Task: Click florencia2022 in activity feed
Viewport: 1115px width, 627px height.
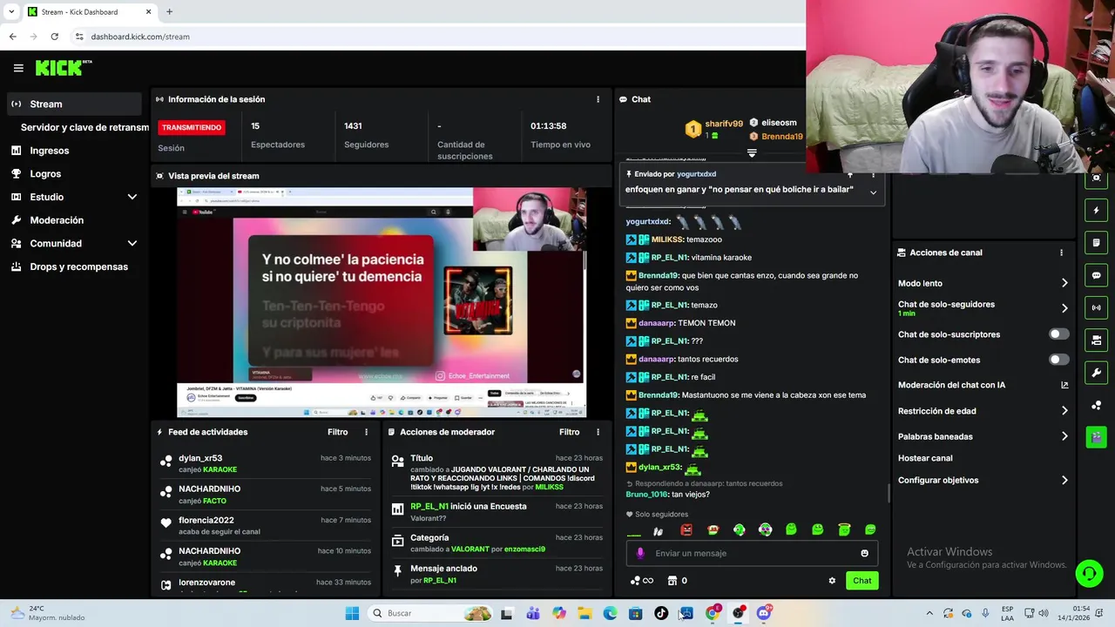Action: tap(206, 520)
